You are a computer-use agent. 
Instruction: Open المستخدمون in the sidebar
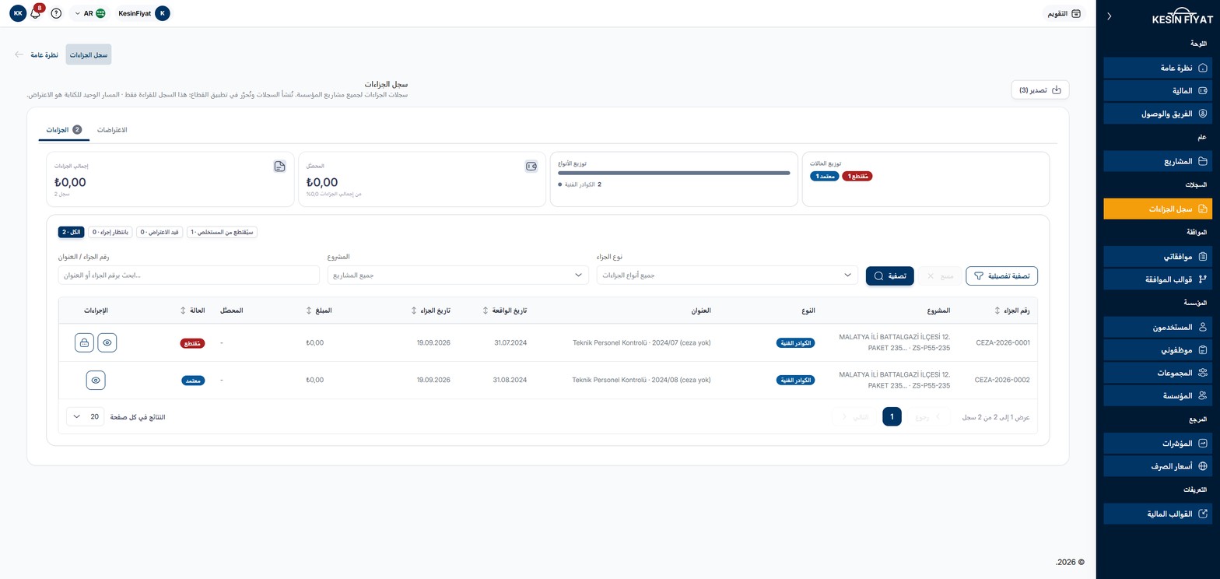tap(1158, 327)
